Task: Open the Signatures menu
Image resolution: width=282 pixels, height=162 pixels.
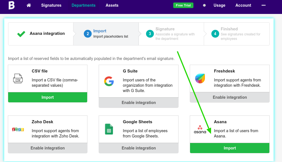Action: pos(51,5)
